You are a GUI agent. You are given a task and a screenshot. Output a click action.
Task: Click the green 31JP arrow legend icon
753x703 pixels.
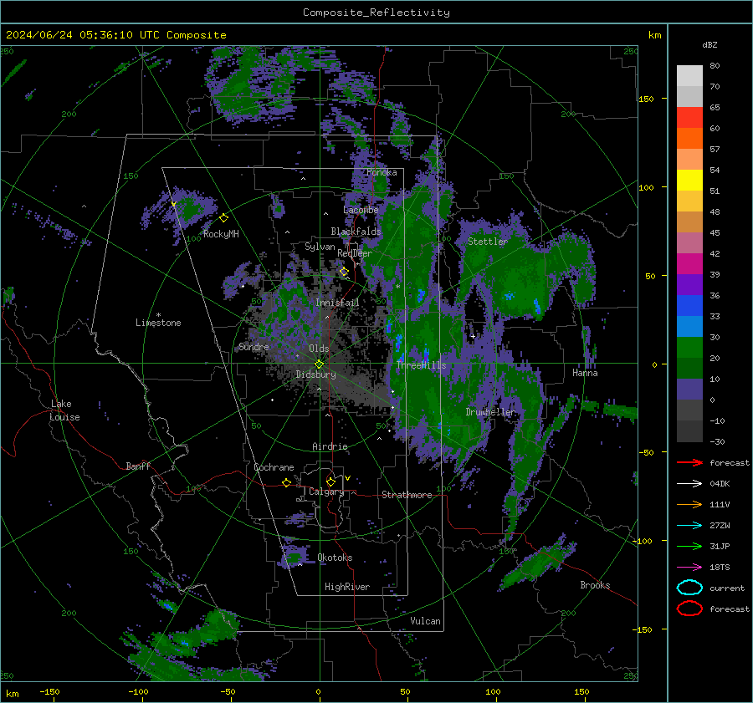[x=689, y=546]
